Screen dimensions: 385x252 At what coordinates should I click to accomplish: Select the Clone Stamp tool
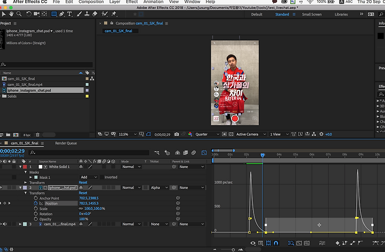pyautogui.click(x=87, y=14)
